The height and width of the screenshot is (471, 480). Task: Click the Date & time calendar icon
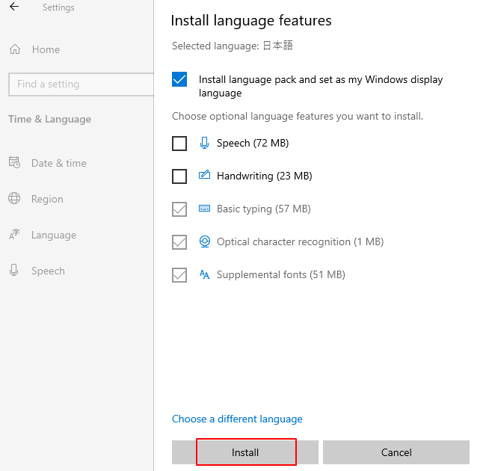(x=14, y=163)
